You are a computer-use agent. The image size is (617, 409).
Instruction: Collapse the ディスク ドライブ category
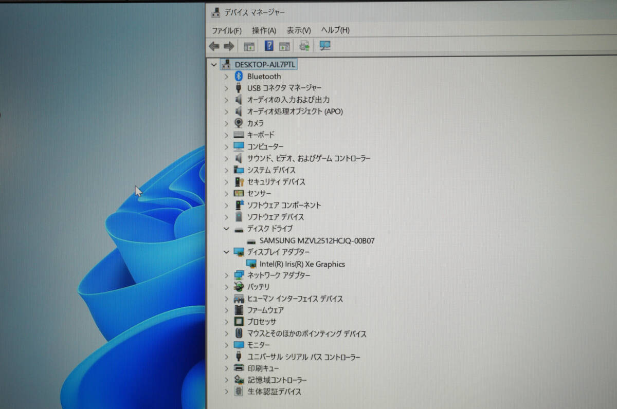point(226,229)
